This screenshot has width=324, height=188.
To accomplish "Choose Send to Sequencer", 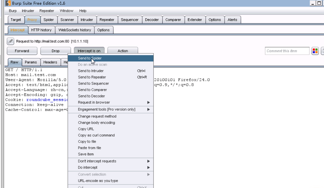I will click(x=111, y=83).
